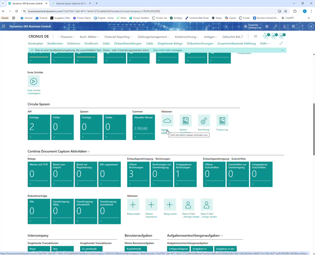
Task: Open the API Einträge tile showing 2
Action: coord(39,127)
